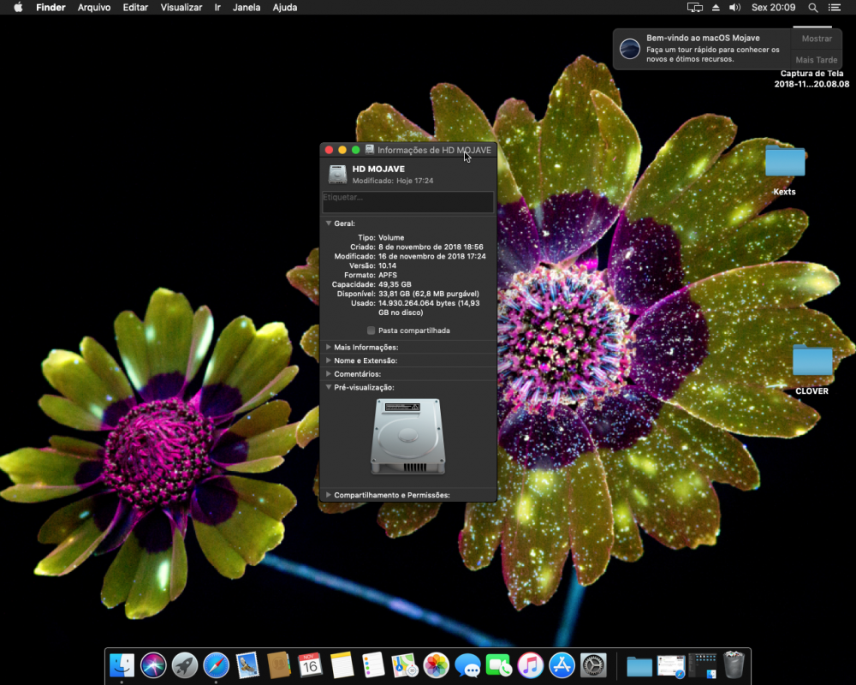
Task: Click the eject icon in menu bar
Action: click(716, 7)
